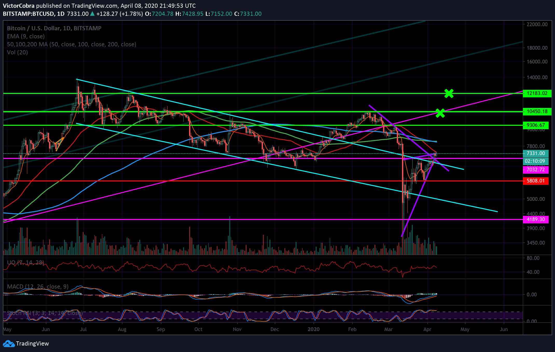Click the TradingView wordmark beside the logo
555x352 pixels.
click(32, 344)
